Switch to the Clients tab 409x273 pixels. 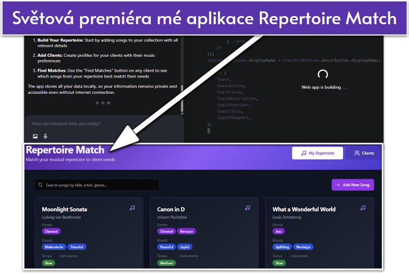pos(364,153)
